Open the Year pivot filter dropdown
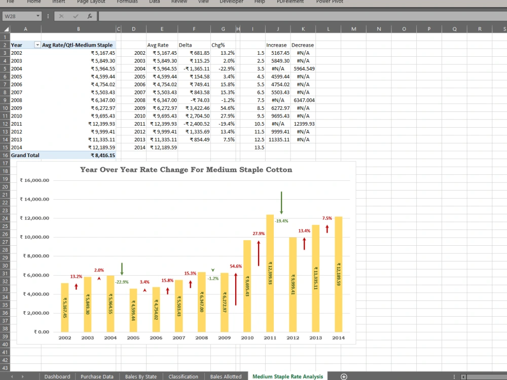This screenshot has height=380, width=507. coord(37,45)
